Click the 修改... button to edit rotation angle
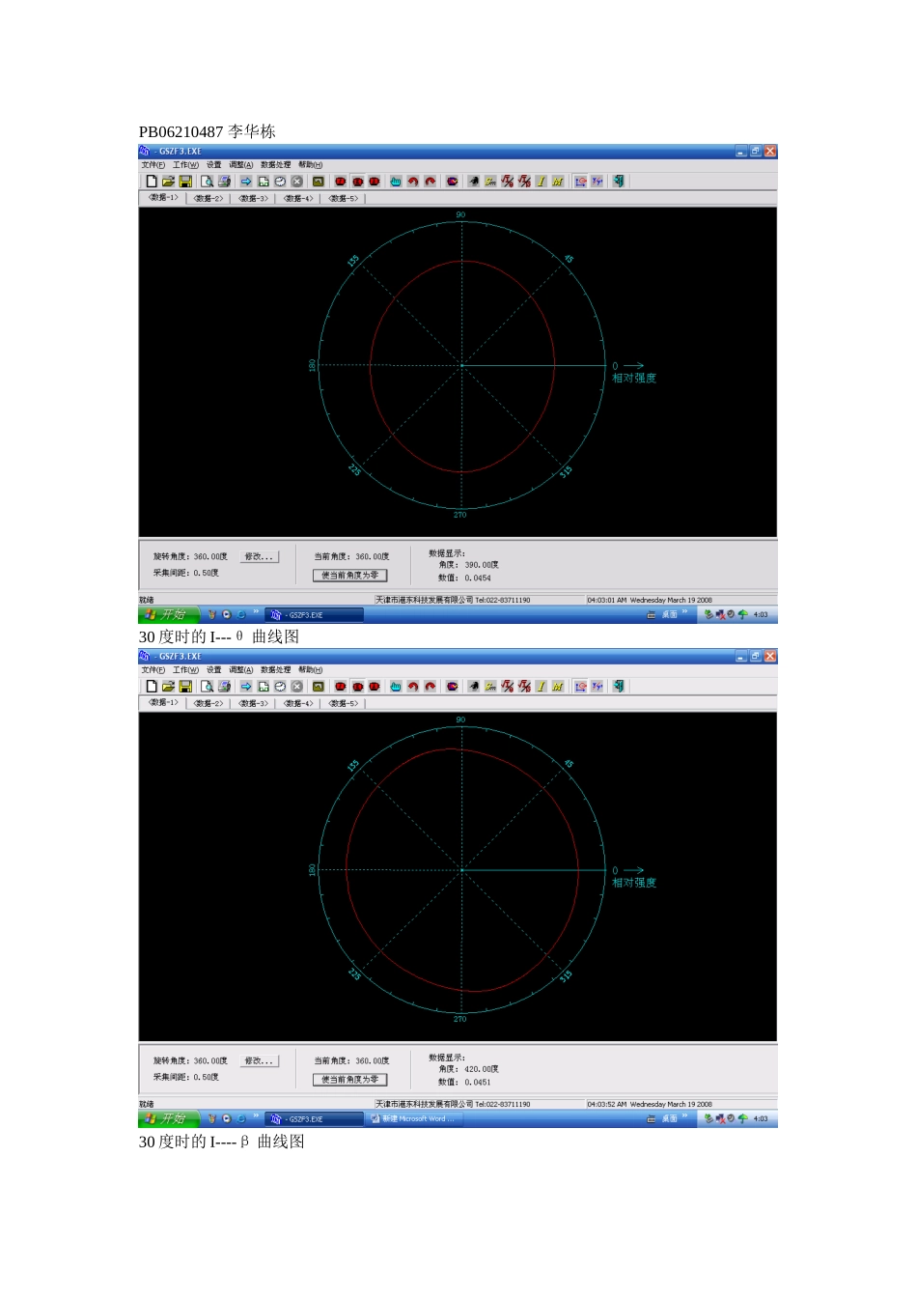Viewport: 917px width, 1298px height. click(261, 556)
